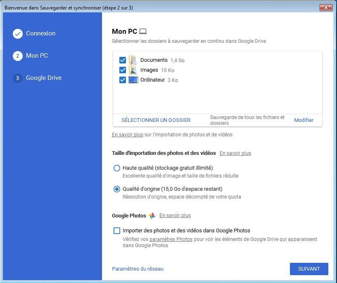Select the Haute qualité radio option
The image size is (337, 283).
pos(117,168)
